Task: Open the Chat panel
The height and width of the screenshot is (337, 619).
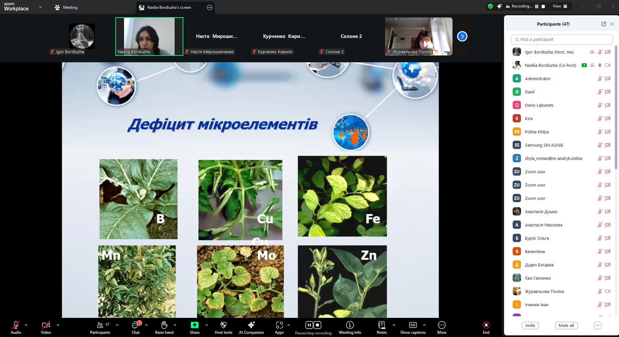Action: click(x=136, y=327)
